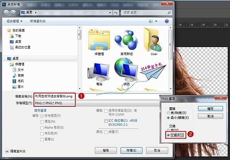
Task: Click the Photoshop Ps title bar icon
Action: pyautogui.click(x=4, y=5)
